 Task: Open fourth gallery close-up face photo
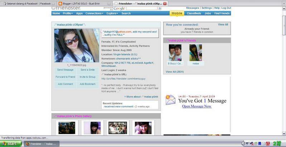(x=143, y=128)
